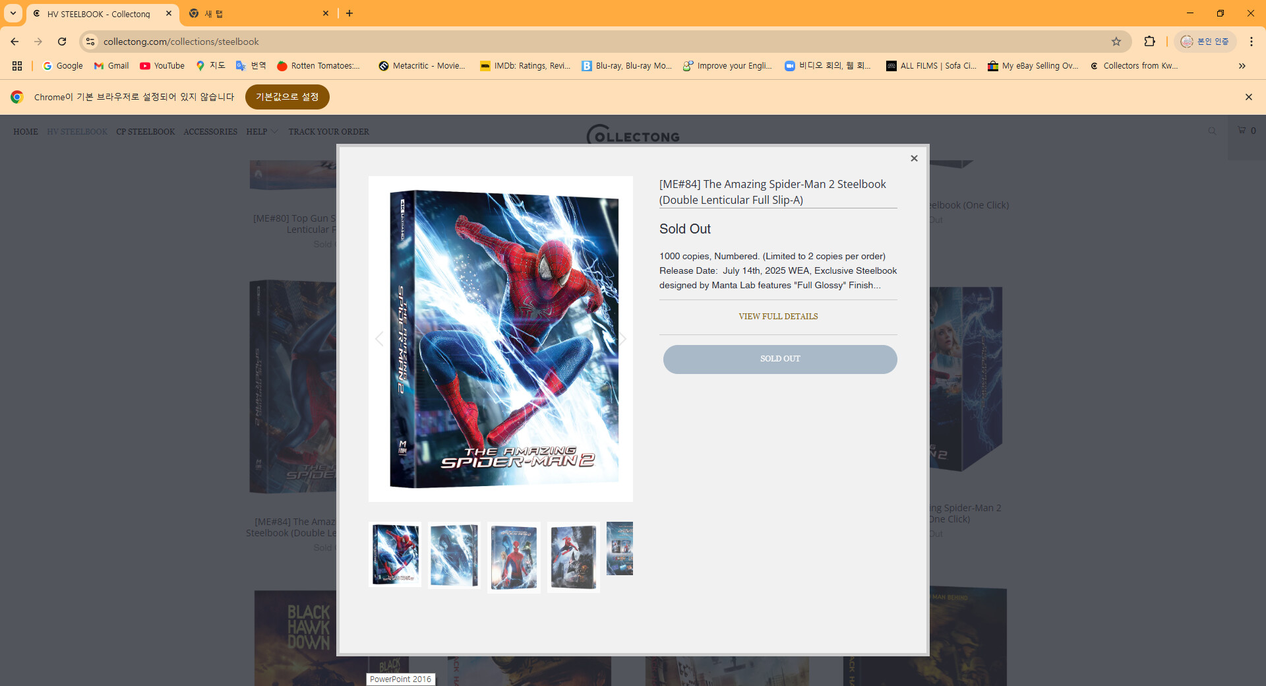Open the Chrome three-dot menu
The height and width of the screenshot is (686, 1266).
(1251, 42)
